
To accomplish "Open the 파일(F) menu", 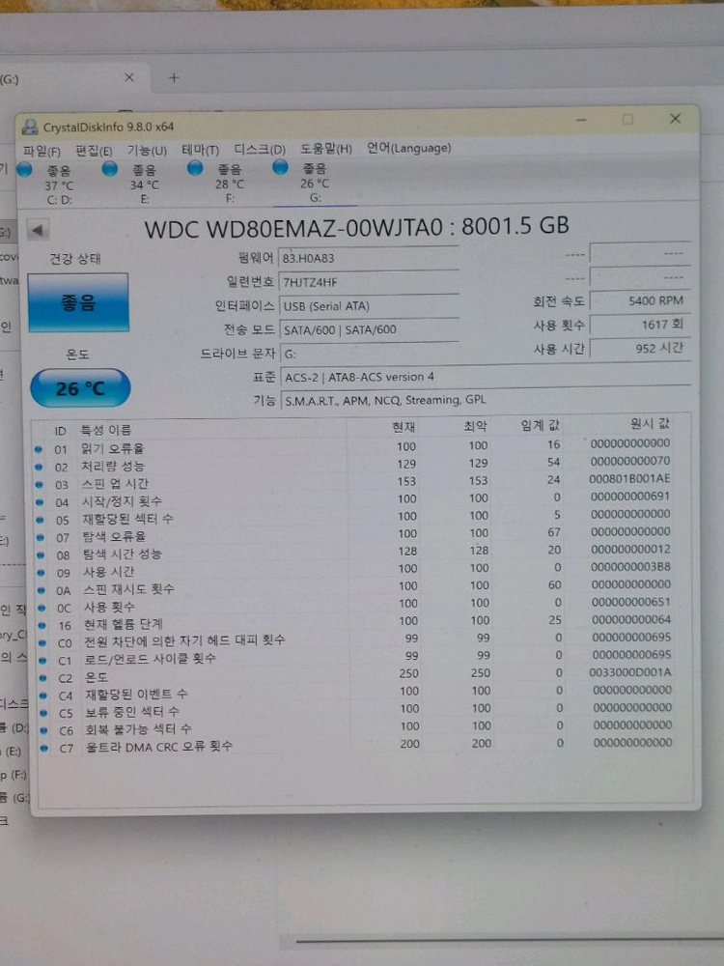I will (42, 151).
